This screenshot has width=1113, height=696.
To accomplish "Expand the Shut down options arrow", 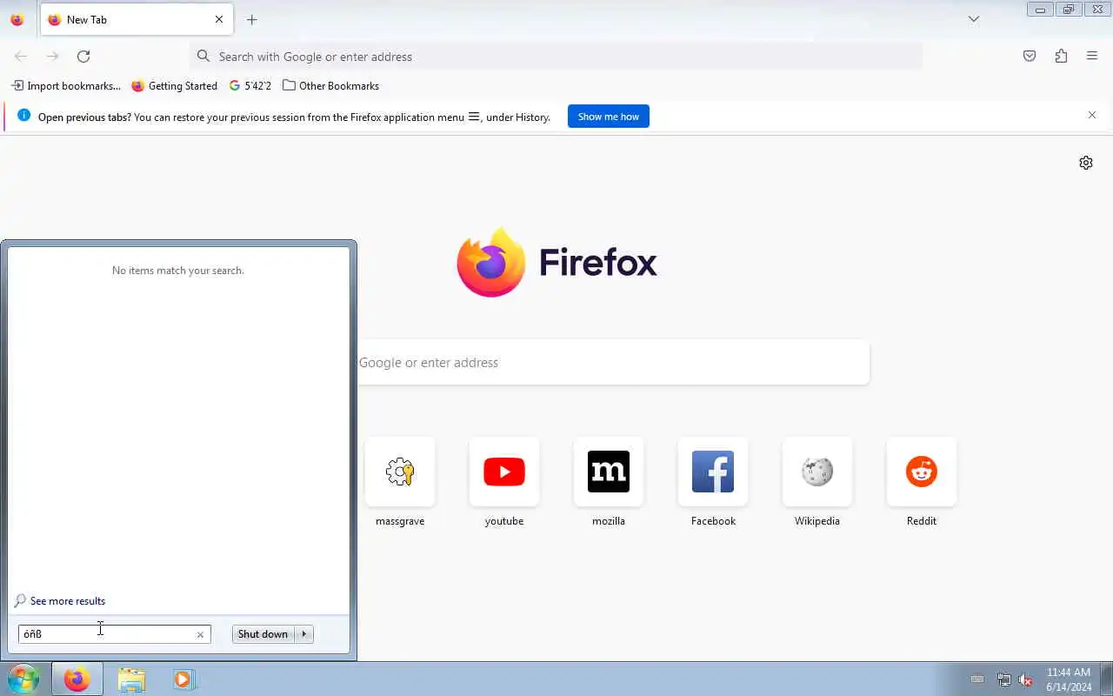I will [304, 634].
